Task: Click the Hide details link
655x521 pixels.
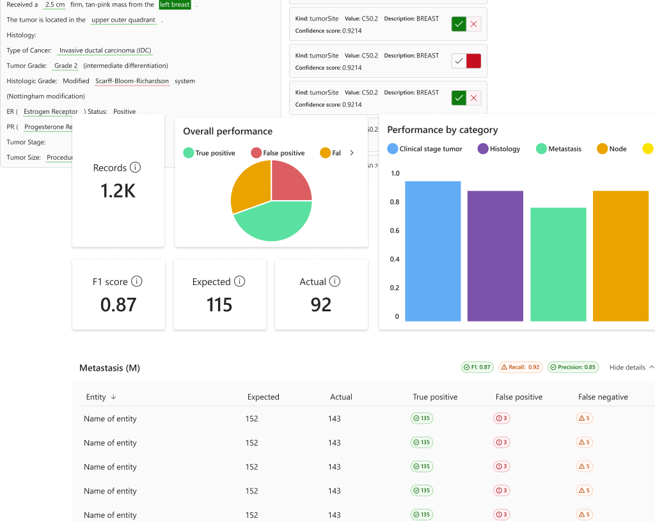Action: 627,368
